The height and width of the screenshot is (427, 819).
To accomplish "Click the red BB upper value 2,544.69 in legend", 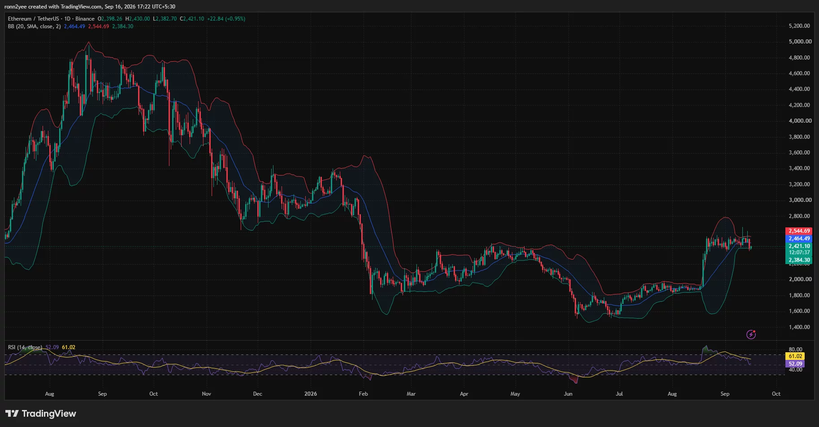I will tap(99, 26).
